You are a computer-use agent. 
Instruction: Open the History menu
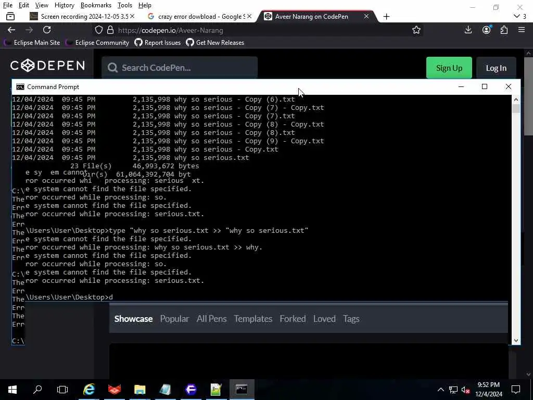(x=64, y=5)
